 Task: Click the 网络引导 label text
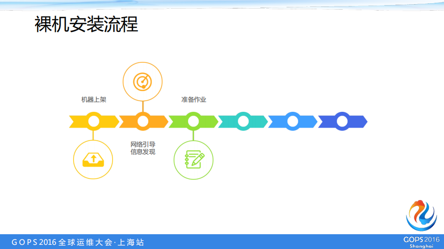[x=143, y=145]
